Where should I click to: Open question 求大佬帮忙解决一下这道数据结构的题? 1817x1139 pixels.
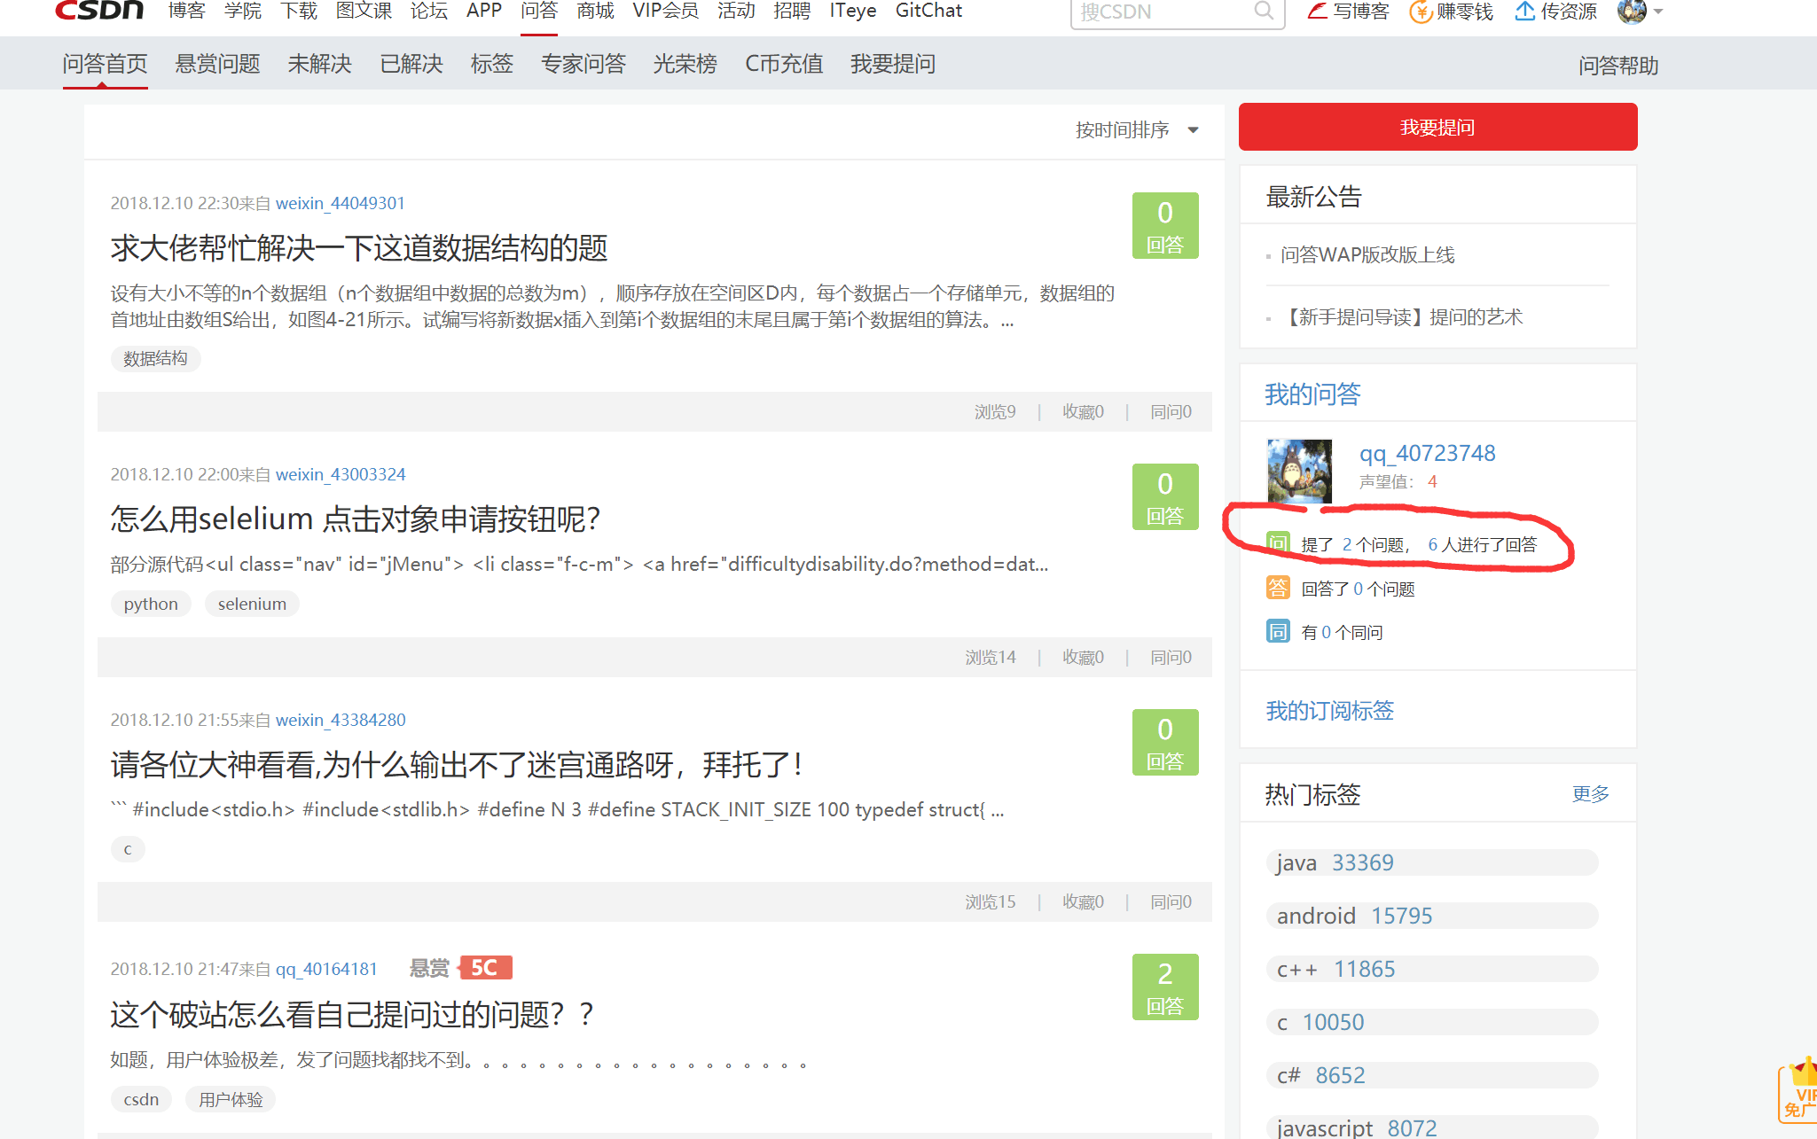359,247
